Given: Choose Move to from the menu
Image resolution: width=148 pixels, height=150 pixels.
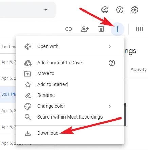Looking at the screenshot, I should click(70, 73).
